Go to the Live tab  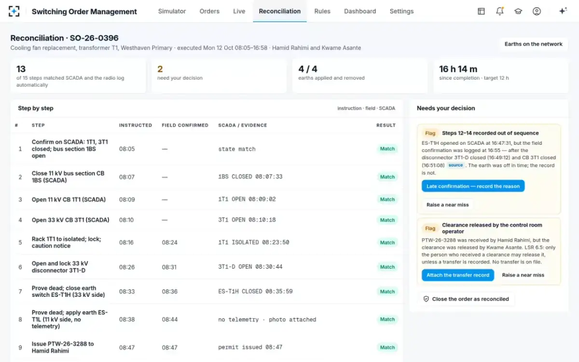tap(239, 11)
